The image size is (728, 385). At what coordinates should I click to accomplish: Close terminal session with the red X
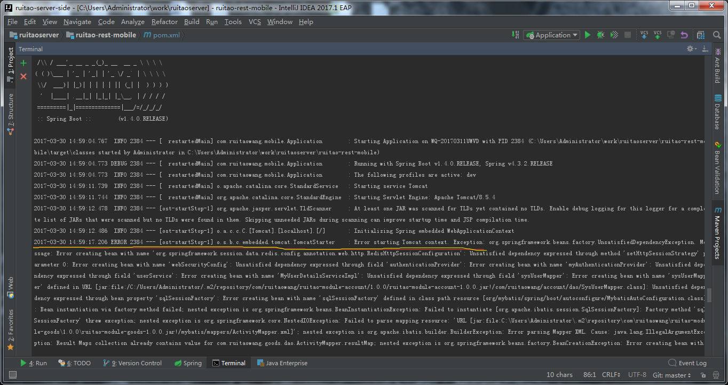pyautogui.click(x=23, y=76)
